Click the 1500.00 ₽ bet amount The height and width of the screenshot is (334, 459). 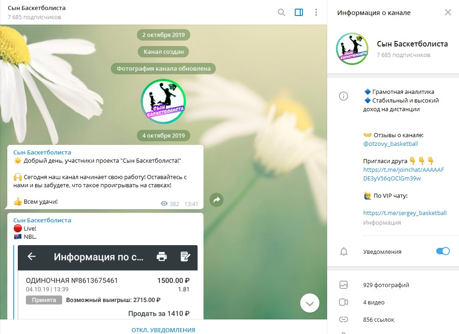pyautogui.click(x=173, y=281)
